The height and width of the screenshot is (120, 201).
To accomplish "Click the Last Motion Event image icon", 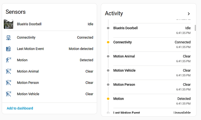I will 8,49.
